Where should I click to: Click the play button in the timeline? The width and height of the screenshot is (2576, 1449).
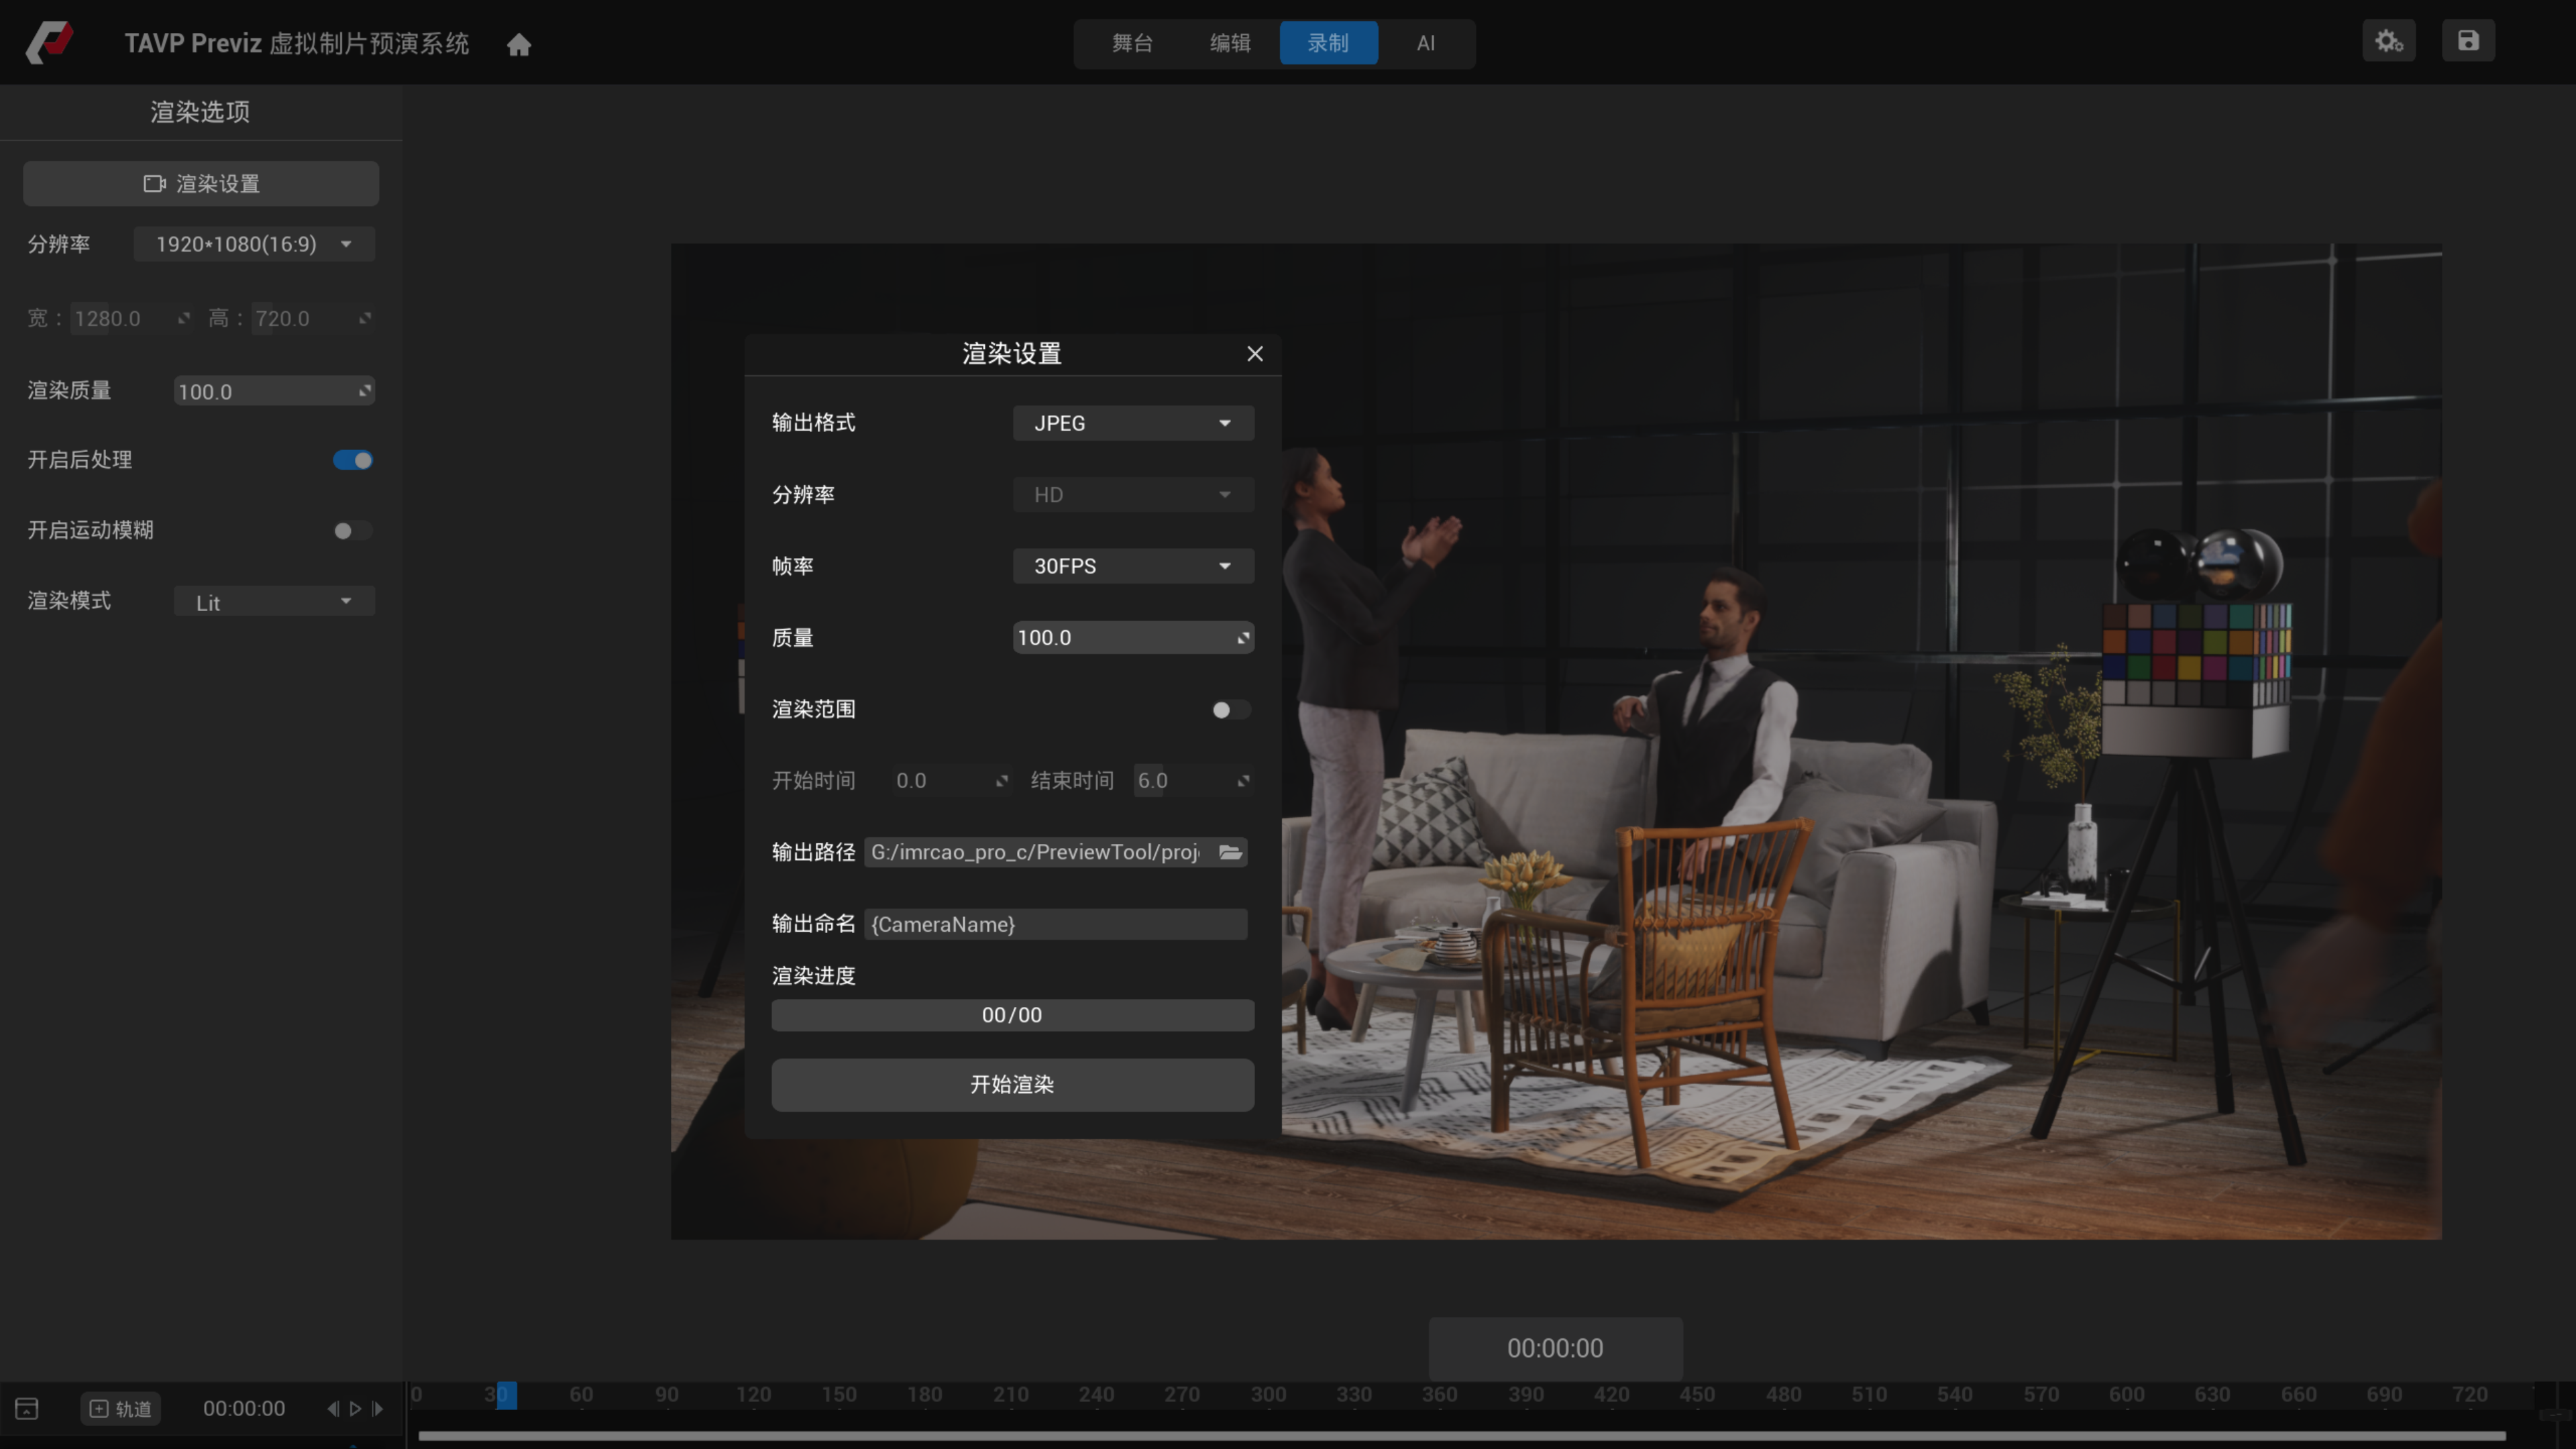(x=355, y=1408)
